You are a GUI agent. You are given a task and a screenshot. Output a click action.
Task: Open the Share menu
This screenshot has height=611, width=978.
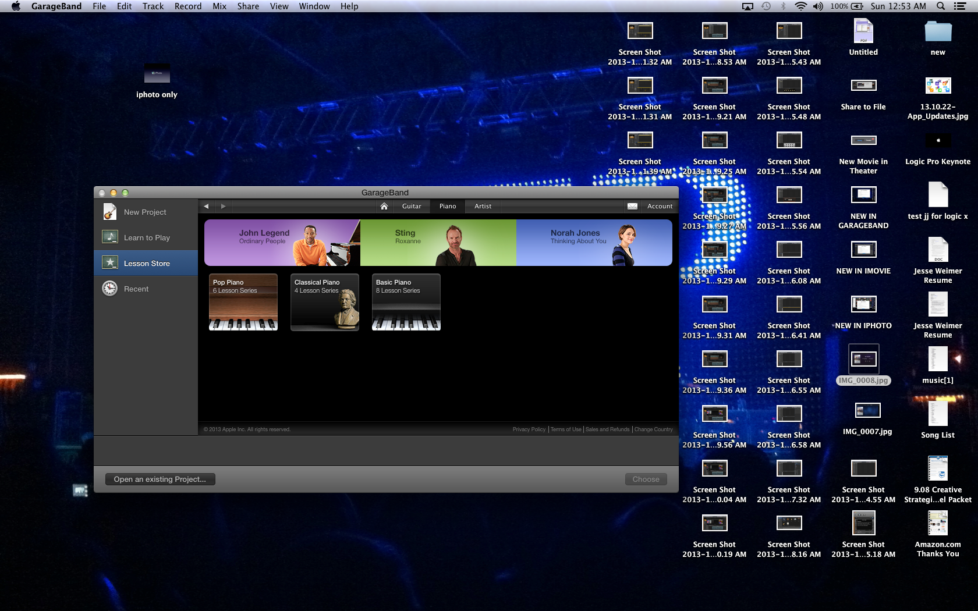pyautogui.click(x=248, y=6)
